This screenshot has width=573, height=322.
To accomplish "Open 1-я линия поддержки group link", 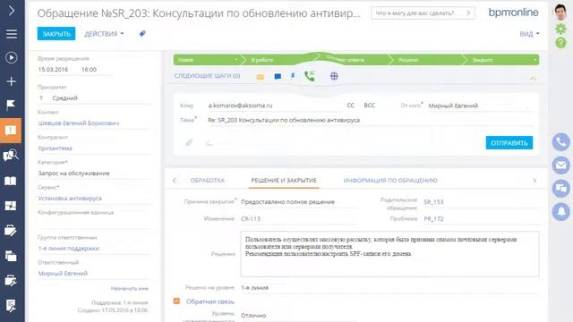I will click(x=69, y=249).
